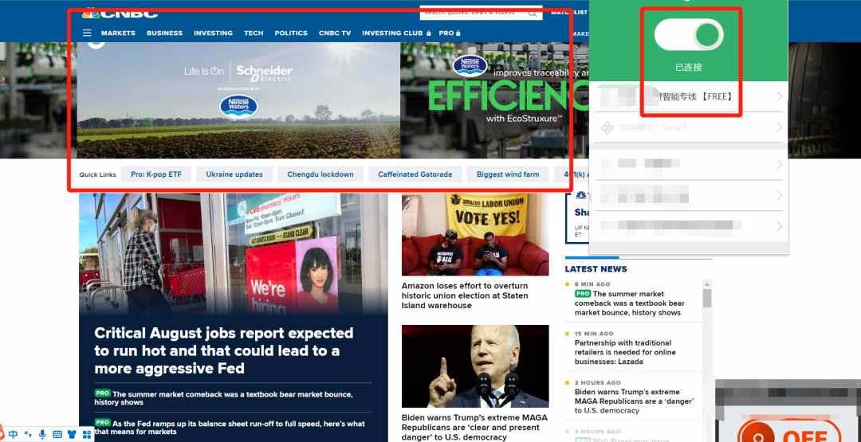Click the Latest News scrollbar thumb
The width and height of the screenshot is (861, 442).
pos(706,298)
